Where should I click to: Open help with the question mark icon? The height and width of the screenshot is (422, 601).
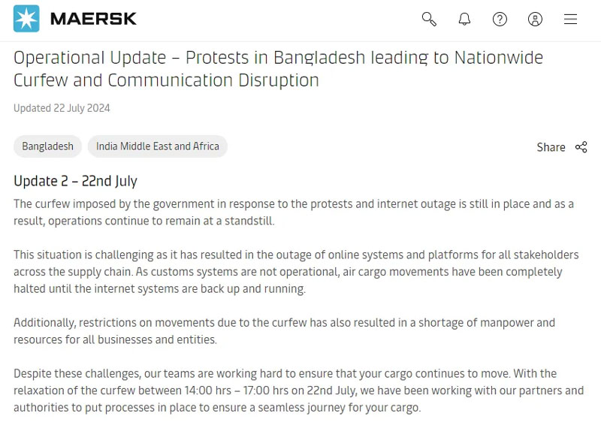(500, 20)
